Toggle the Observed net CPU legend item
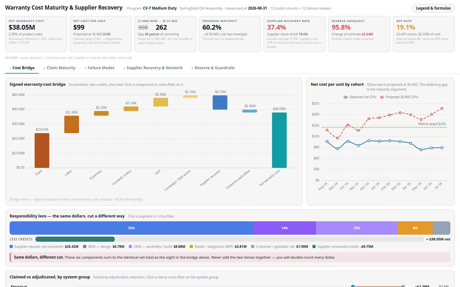Image resolution: width=460 pixels, height=287 pixels. (360, 97)
